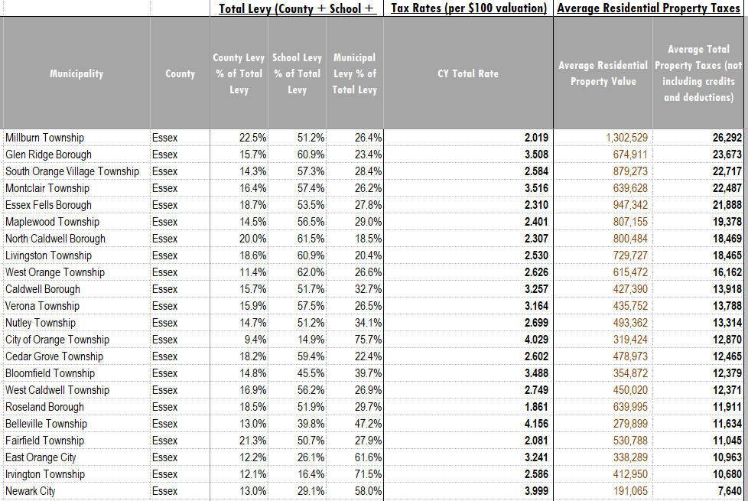Viewport: 748px width, 501px height.
Task: Select the County column header
Action: pos(180,73)
